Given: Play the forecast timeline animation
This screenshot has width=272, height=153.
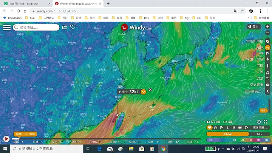Looking at the screenshot, I should click(x=6, y=139).
